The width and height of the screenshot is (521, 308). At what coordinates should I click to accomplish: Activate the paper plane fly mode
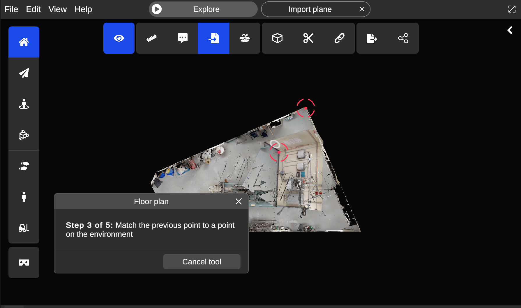click(24, 73)
